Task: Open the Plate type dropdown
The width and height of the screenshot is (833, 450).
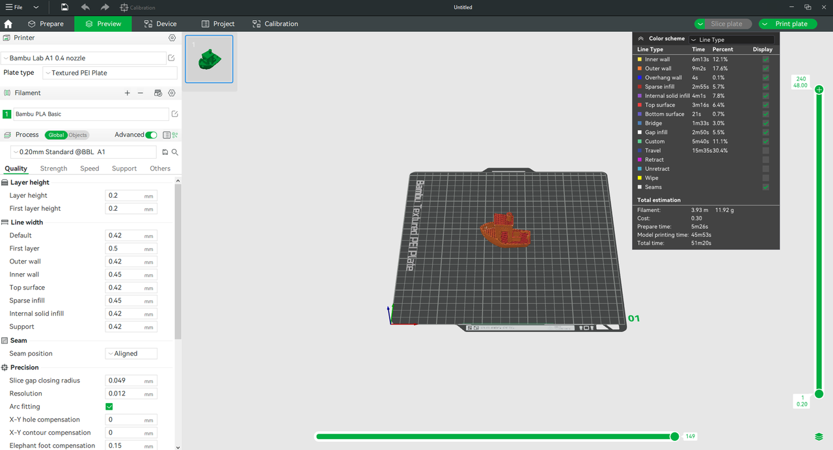Action: coord(104,73)
